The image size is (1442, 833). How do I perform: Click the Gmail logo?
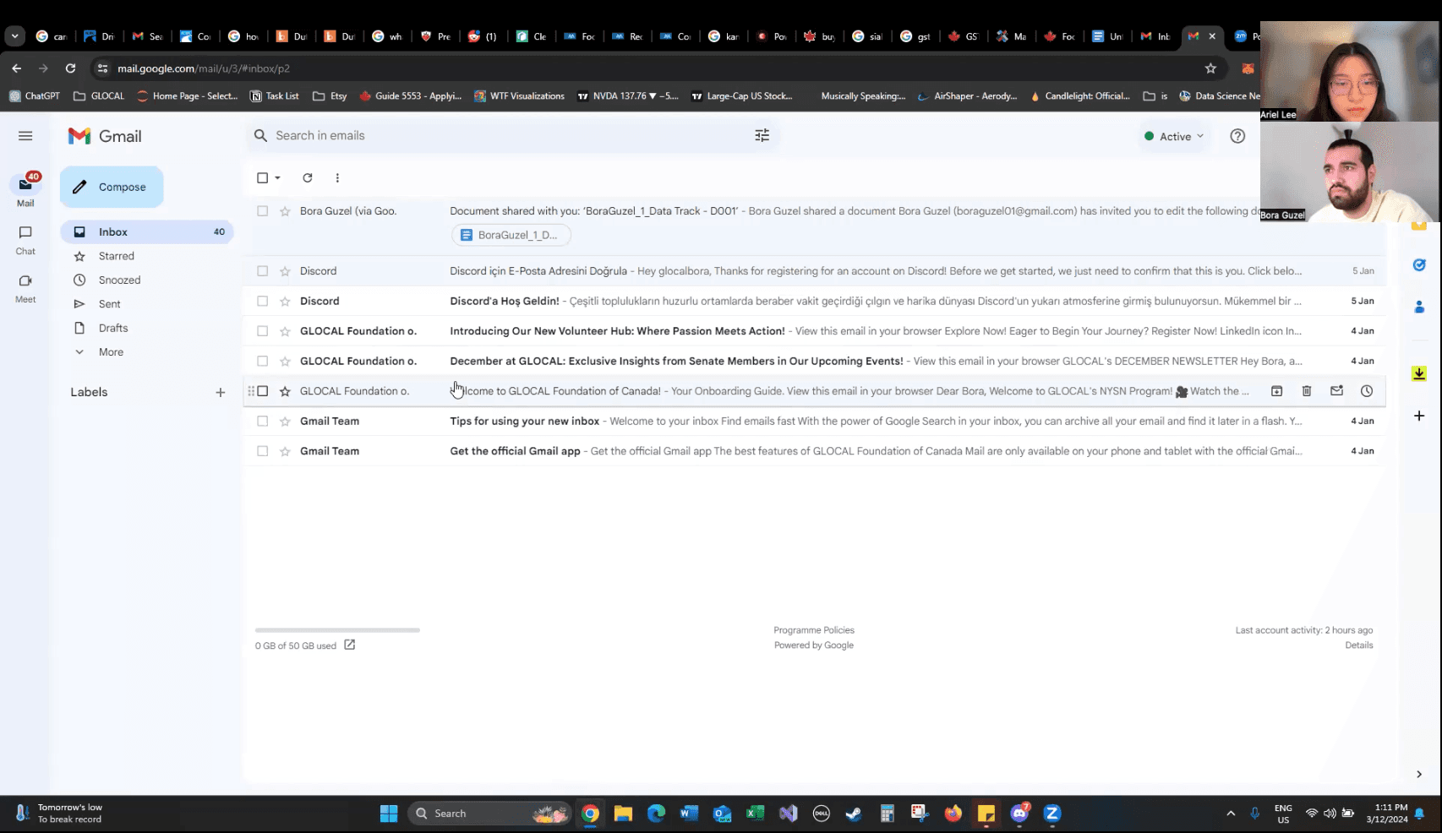tap(105, 136)
